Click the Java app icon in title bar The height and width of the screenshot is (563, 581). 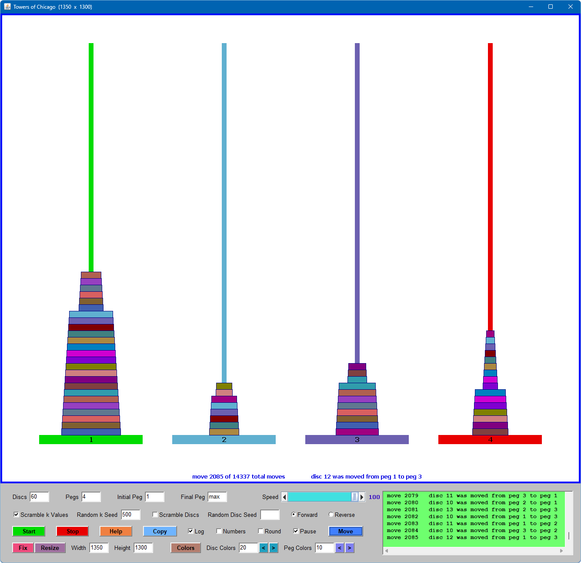pyautogui.click(x=7, y=7)
